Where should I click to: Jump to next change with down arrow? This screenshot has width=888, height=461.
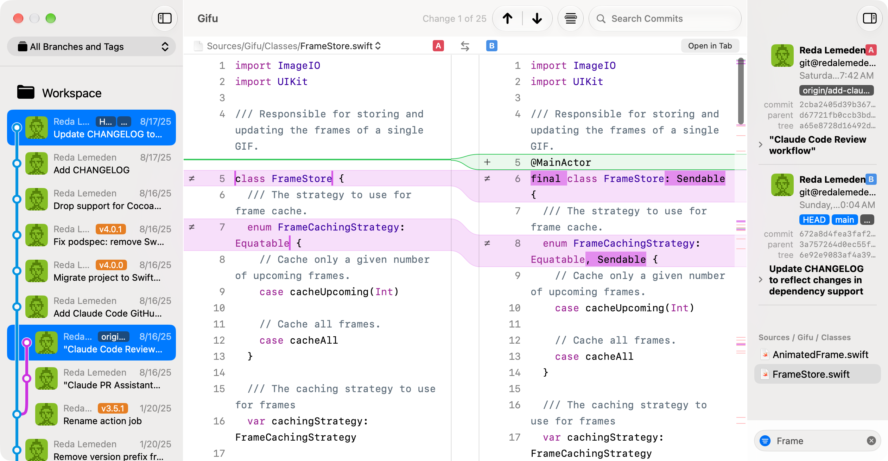tap(537, 18)
